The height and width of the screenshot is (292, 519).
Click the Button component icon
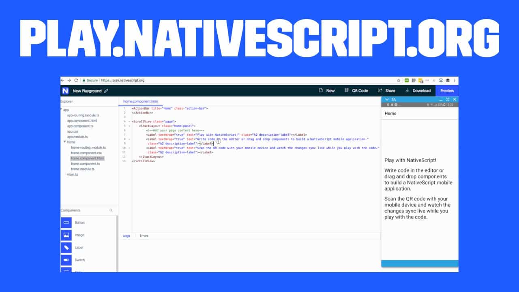point(66,223)
